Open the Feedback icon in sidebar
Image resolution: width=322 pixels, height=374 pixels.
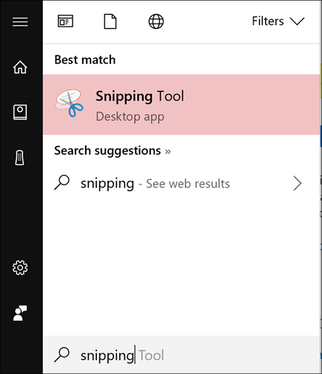20,313
